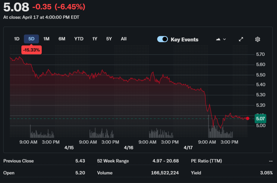This screenshot has width=277, height=183.
Task: Switch to 1M time range
Action: click(46, 39)
